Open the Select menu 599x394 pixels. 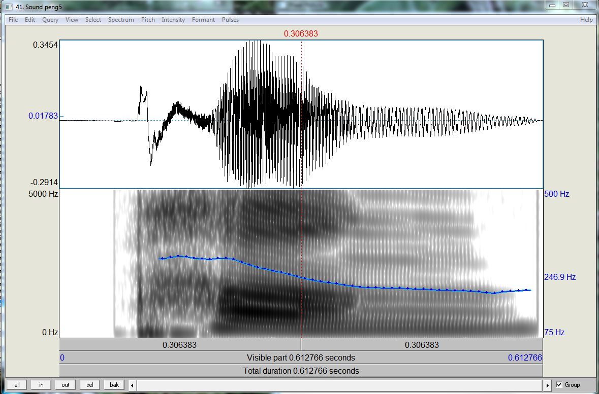pos(93,20)
